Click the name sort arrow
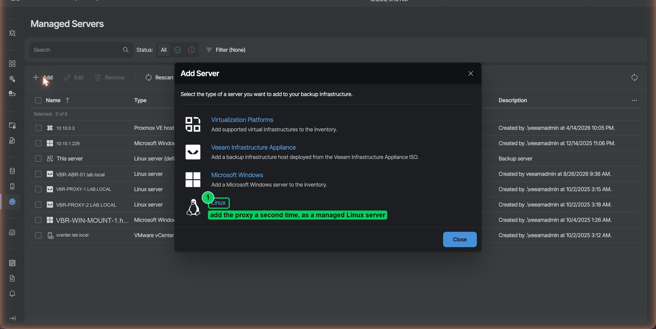Screen dimensions: 656x329 click(67, 100)
